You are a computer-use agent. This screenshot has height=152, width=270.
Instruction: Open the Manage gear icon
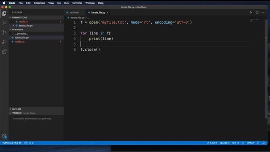4,136
